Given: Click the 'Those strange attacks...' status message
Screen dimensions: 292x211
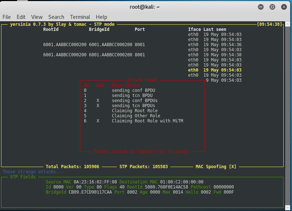Looking at the screenshot, I should point(33,171).
